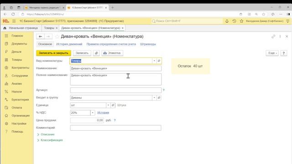Switch to the Товары open tab
The image size is (292, 164).
(x=49, y=28)
